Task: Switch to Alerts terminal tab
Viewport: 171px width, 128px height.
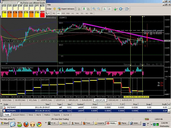Action: coord(39,115)
